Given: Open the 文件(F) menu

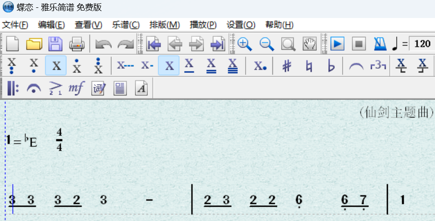Looking at the screenshot, I should click(x=15, y=25).
